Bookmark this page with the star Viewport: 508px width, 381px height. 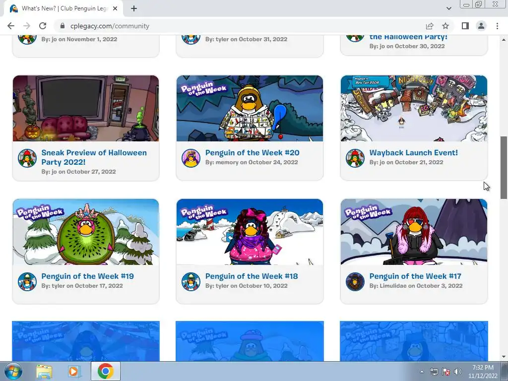click(x=445, y=26)
